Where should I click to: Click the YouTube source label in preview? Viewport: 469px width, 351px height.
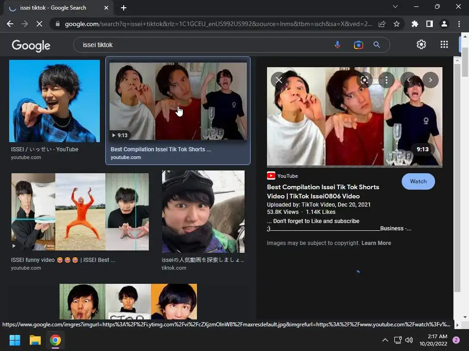(x=282, y=176)
